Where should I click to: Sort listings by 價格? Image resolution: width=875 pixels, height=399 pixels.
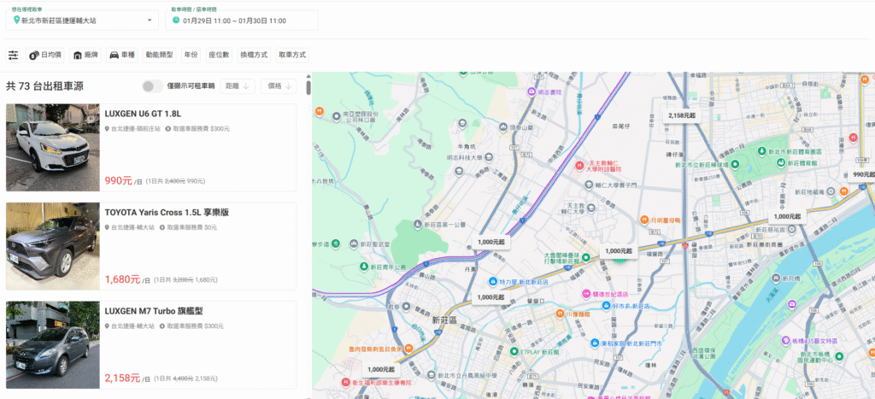pyautogui.click(x=279, y=86)
